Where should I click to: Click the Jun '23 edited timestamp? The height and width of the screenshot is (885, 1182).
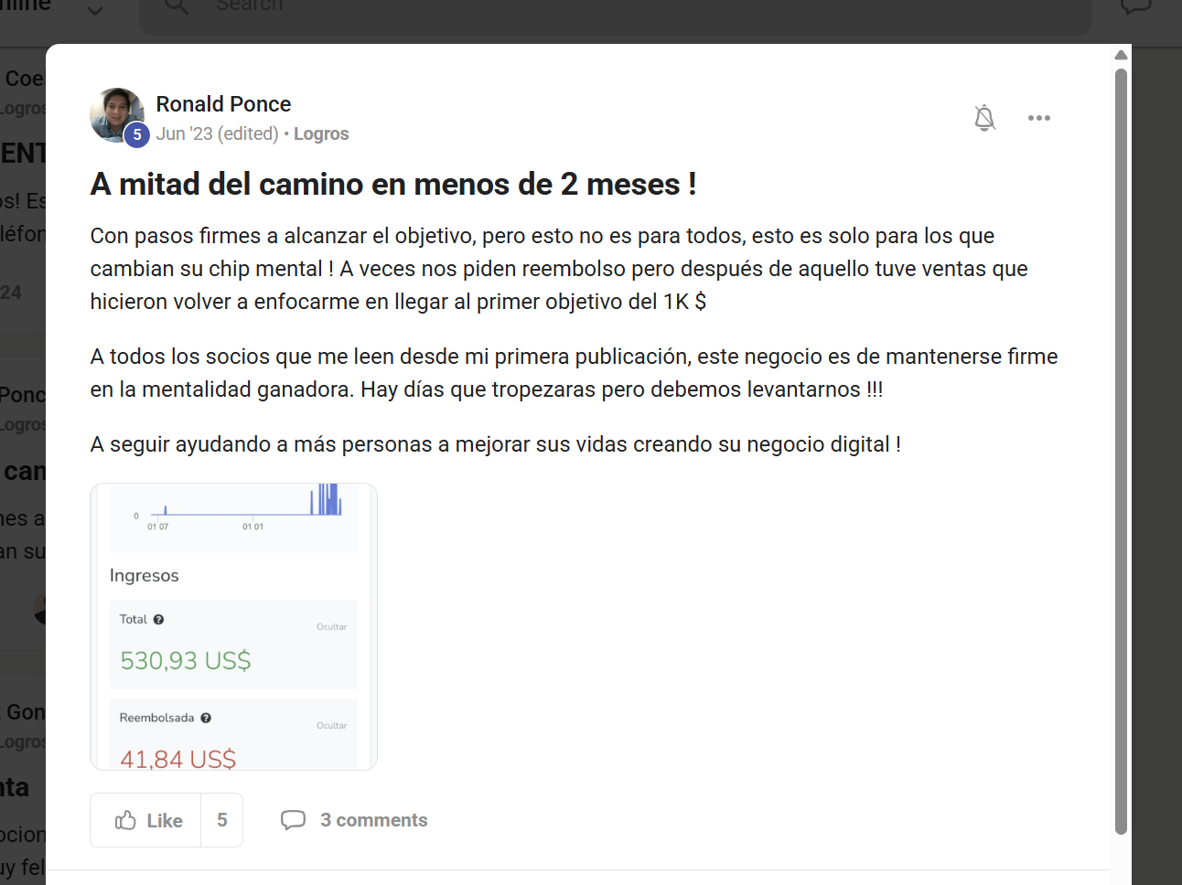217,133
